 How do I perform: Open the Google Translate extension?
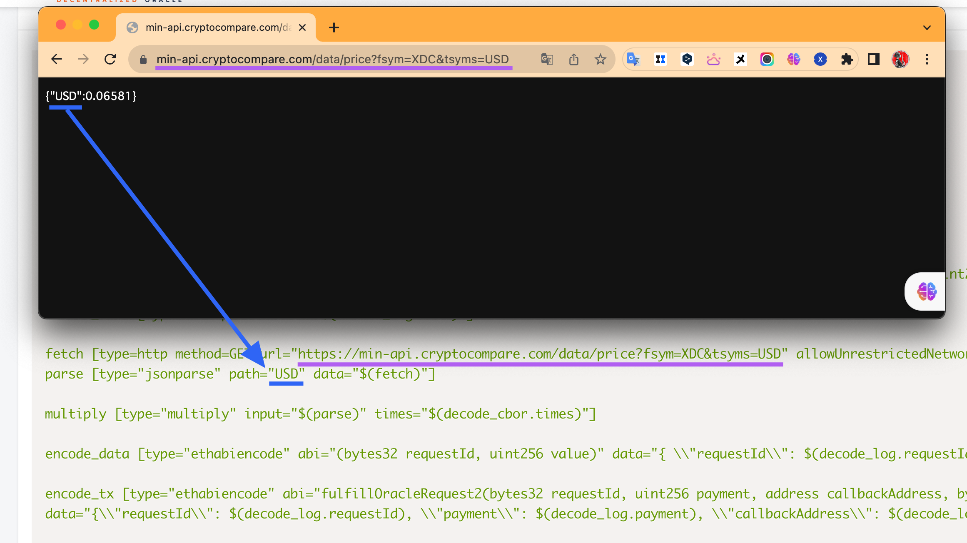634,59
